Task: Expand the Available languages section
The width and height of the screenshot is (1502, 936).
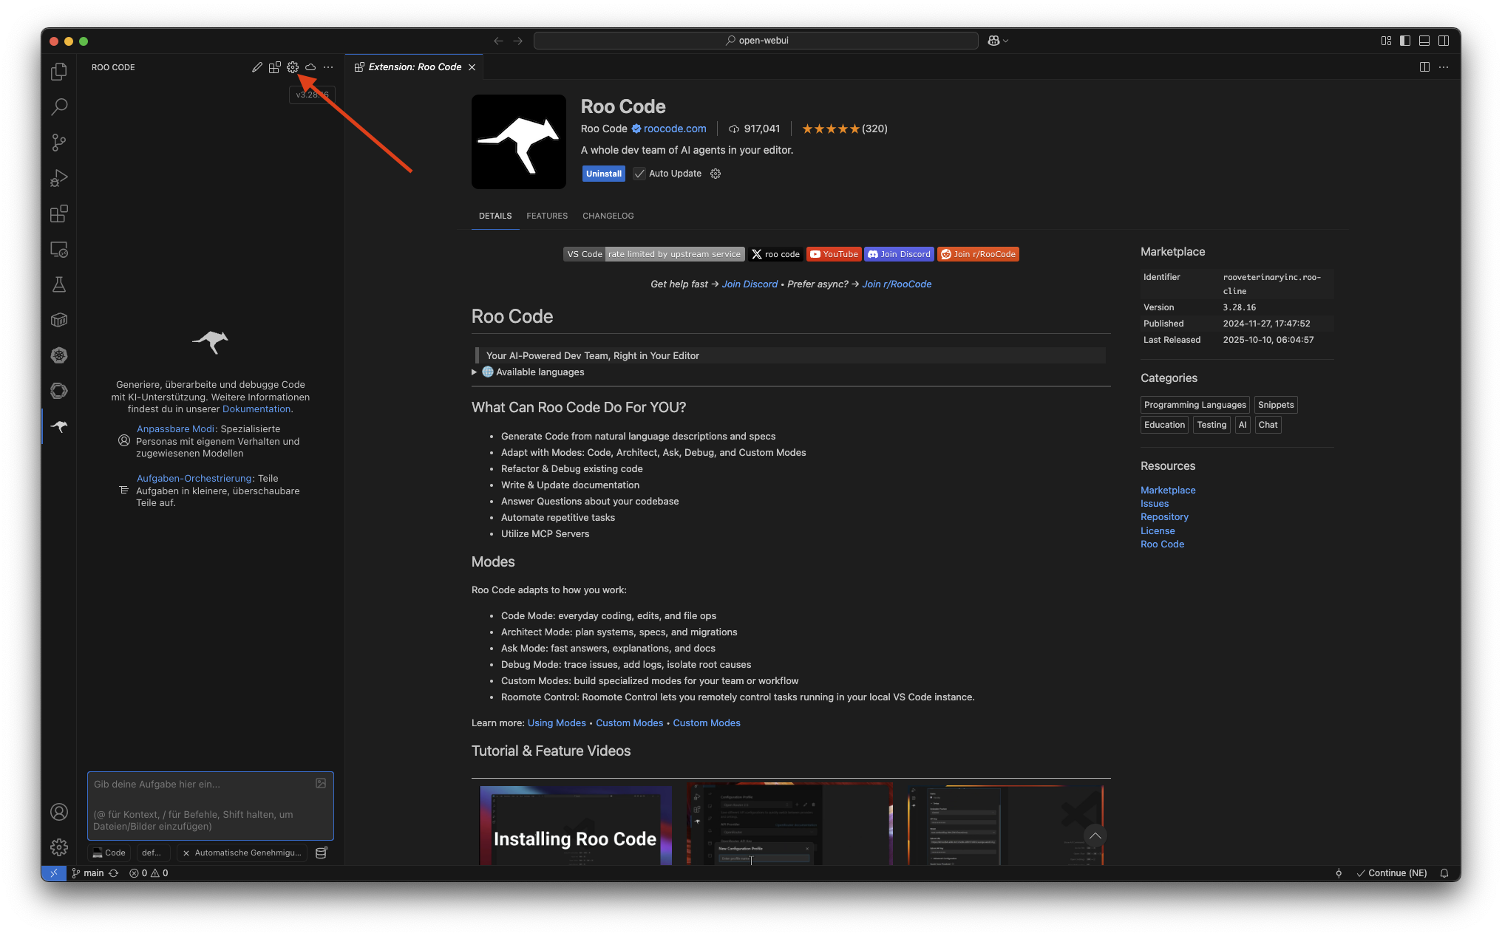Action: coord(528,372)
